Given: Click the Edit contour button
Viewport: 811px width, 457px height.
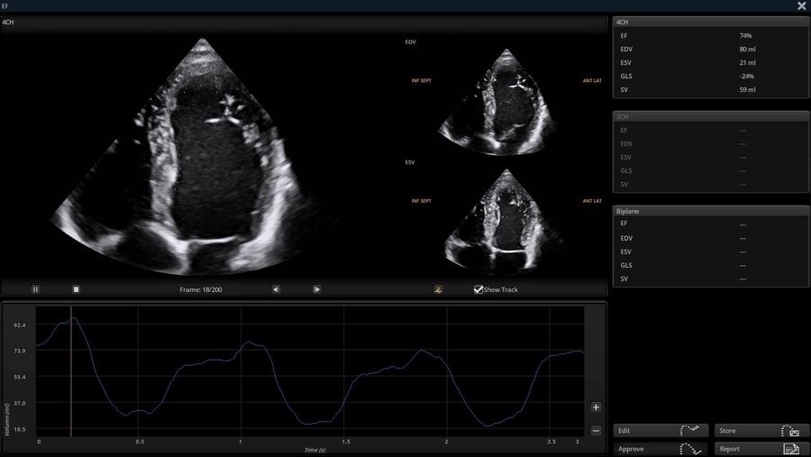Looking at the screenshot, I should 660,431.
